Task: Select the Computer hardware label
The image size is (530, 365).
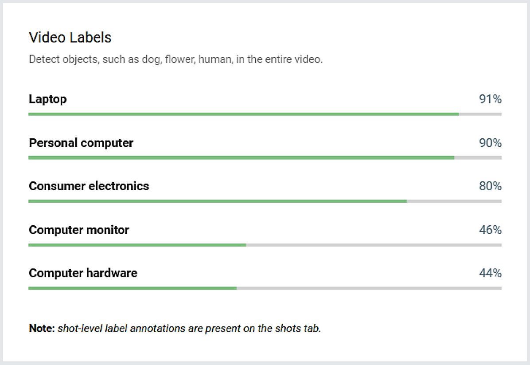Action: pos(83,273)
